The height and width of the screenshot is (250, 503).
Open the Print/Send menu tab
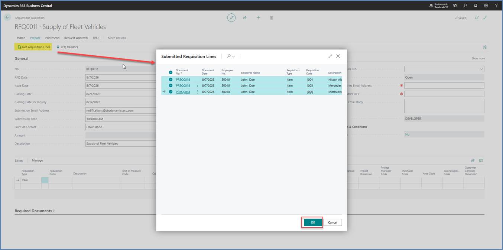52,38
